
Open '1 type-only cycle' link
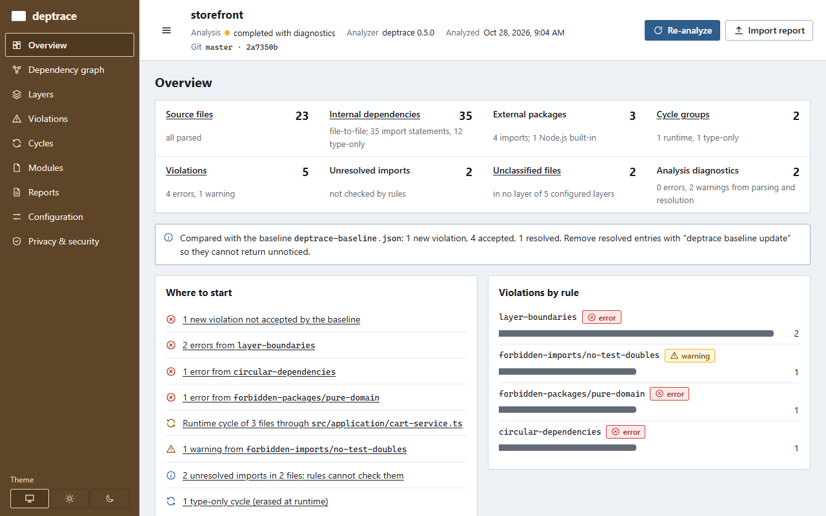[x=255, y=501]
